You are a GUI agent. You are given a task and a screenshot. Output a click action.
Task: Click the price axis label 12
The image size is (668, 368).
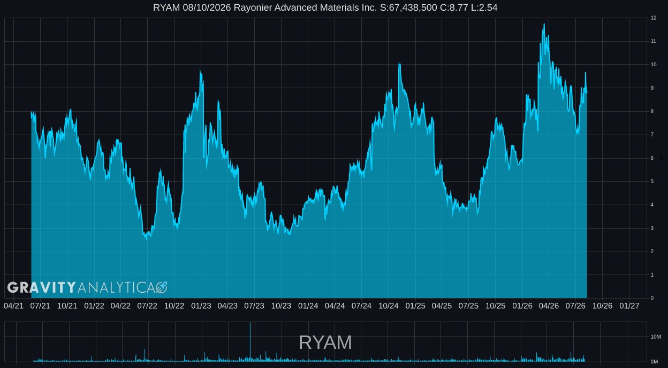click(653, 18)
